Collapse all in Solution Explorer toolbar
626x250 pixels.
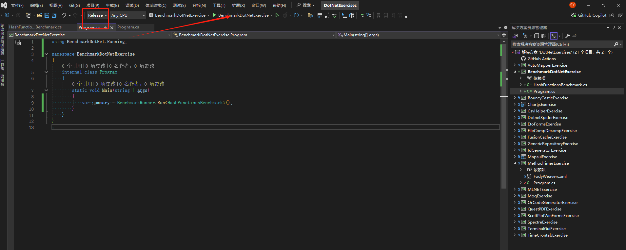click(x=537, y=36)
